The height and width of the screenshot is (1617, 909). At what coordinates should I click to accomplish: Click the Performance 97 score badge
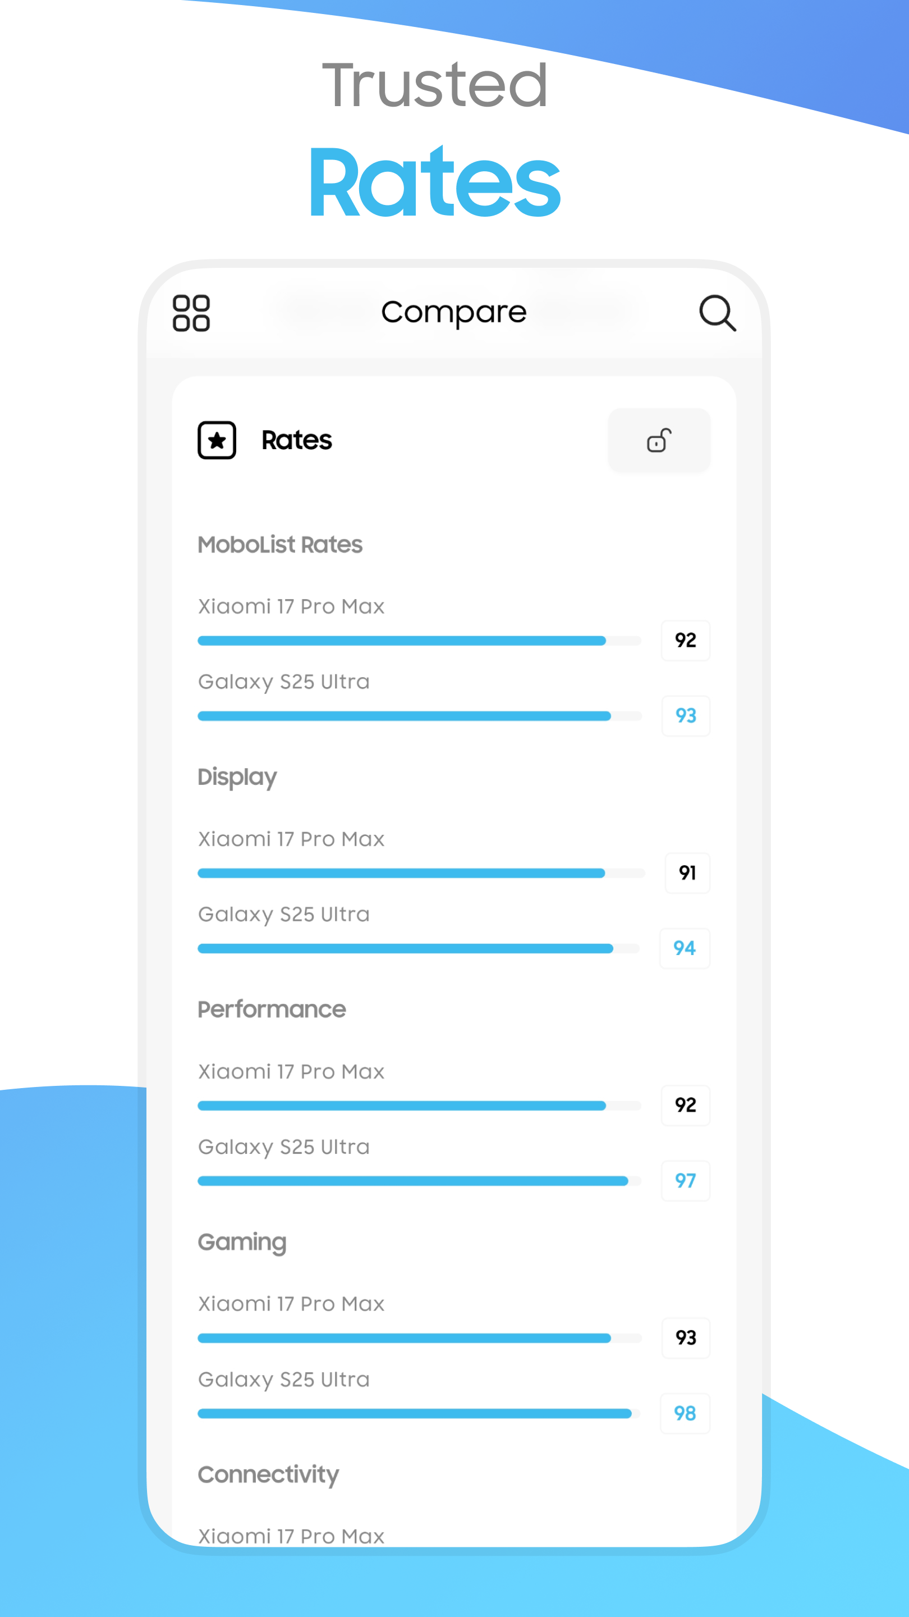click(685, 1181)
